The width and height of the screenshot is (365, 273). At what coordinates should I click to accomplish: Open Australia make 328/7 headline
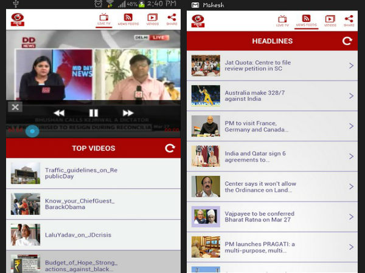click(272, 96)
